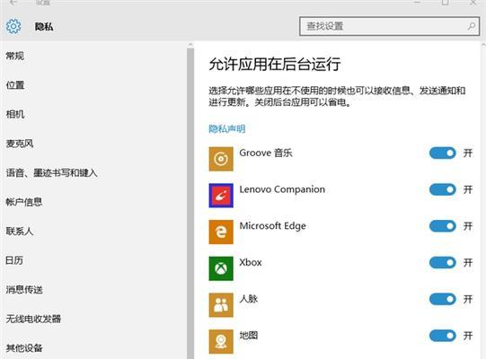Screen dimensions: 486x359
Task: Click the Xbox app icon
Action: pos(221,268)
